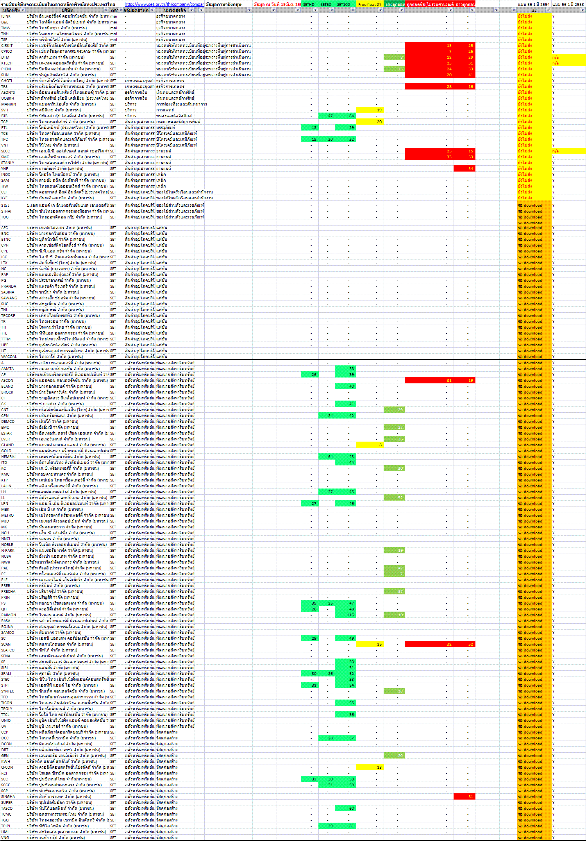Select ยังไม่ส่ง cell in KYE row
Image resolution: width=586 pixels, height=841 pixels.
click(534, 198)
